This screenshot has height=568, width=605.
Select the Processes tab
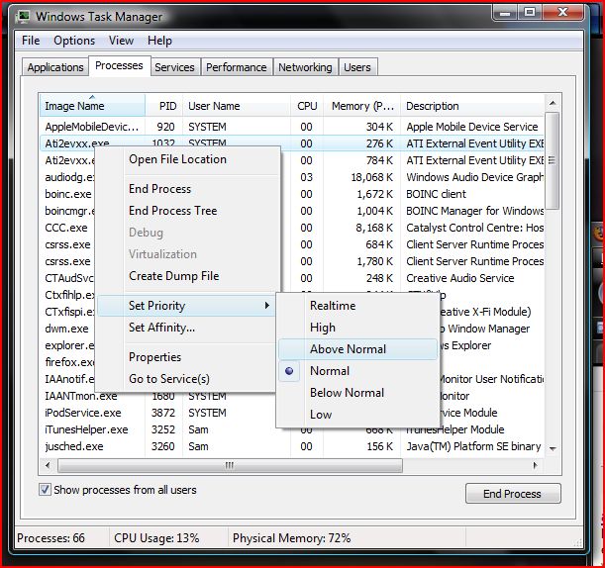coord(119,65)
